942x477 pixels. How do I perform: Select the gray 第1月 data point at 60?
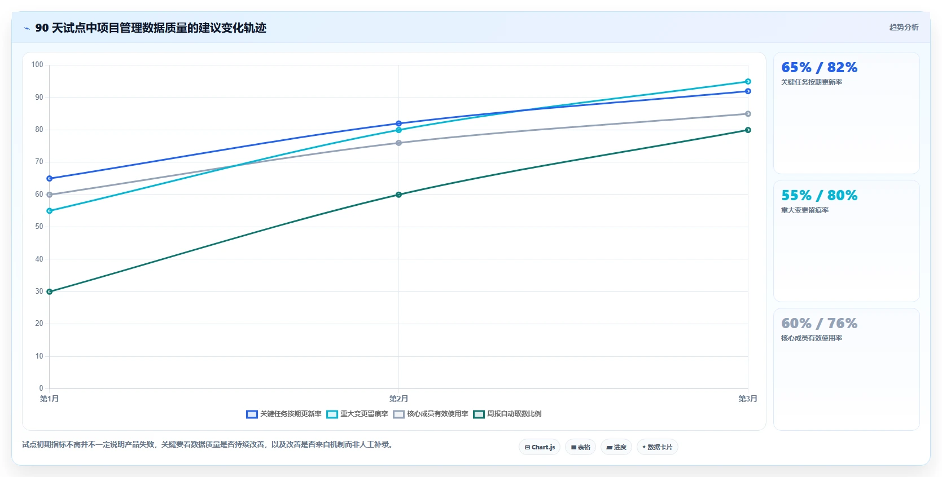tap(50, 195)
